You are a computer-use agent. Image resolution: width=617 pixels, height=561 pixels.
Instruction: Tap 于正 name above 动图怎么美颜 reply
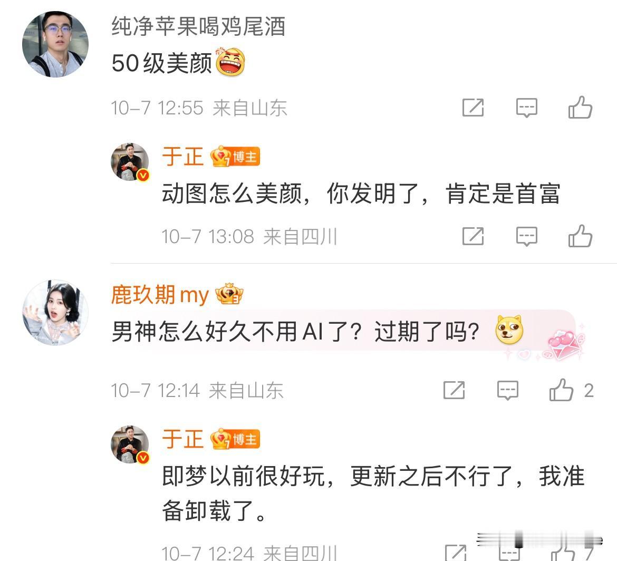click(x=182, y=157)
